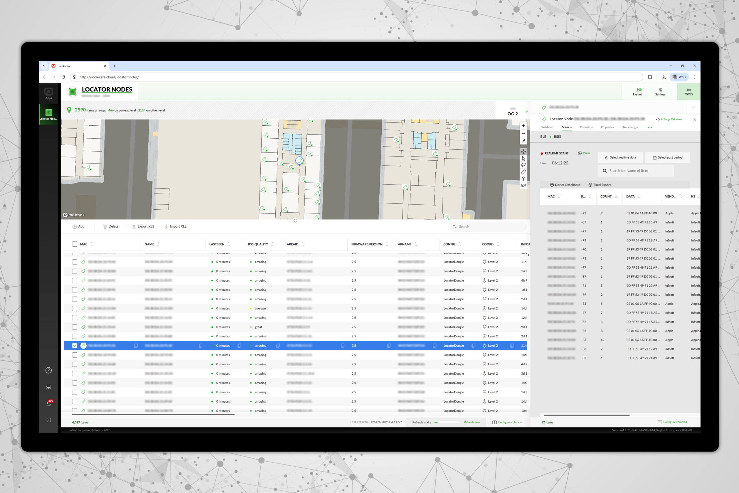Click the 3D cube map tool
Screen dimensions: 739x493
click(523, 178)
